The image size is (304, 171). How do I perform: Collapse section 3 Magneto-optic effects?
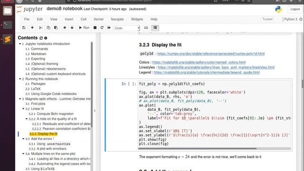(x=20, y=99)
